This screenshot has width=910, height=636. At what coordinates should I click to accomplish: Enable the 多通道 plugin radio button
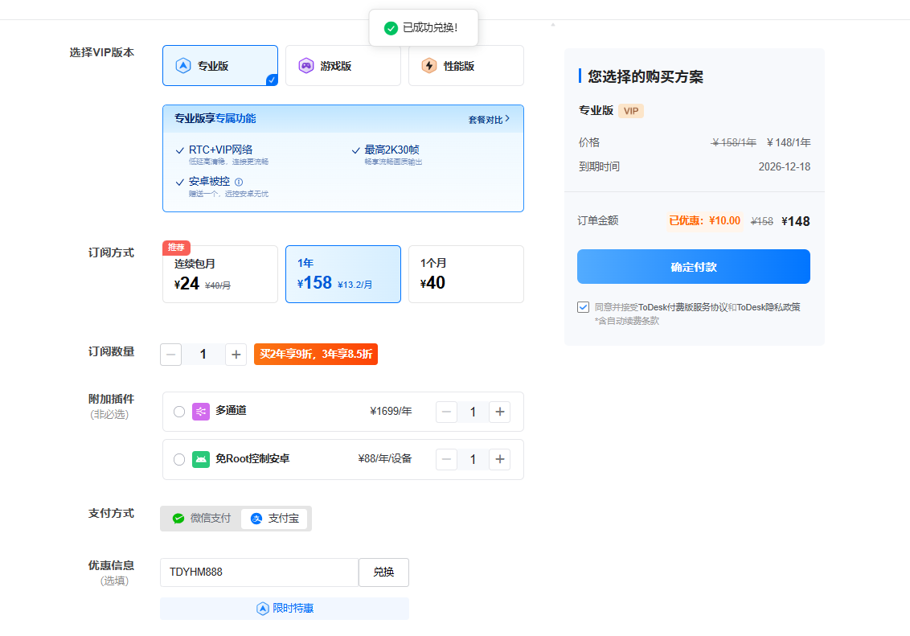pyautogui.click(x=179, y=412)
